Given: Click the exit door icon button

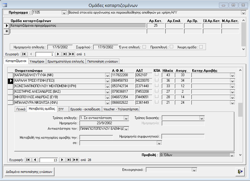Looking at the screenshot, I should [x=240, y=171].
